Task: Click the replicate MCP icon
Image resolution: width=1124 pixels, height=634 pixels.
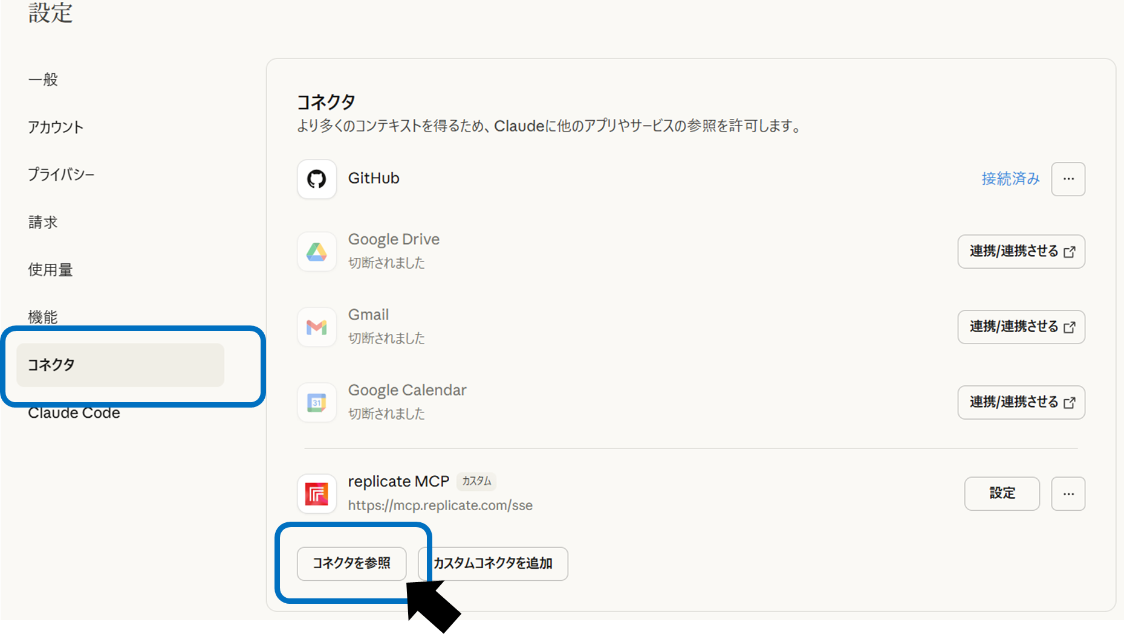Action: pos(316,494)
